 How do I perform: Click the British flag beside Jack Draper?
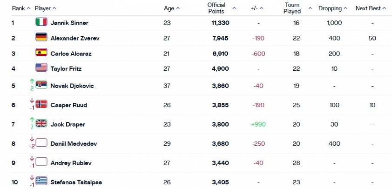[x=41, y=123]
